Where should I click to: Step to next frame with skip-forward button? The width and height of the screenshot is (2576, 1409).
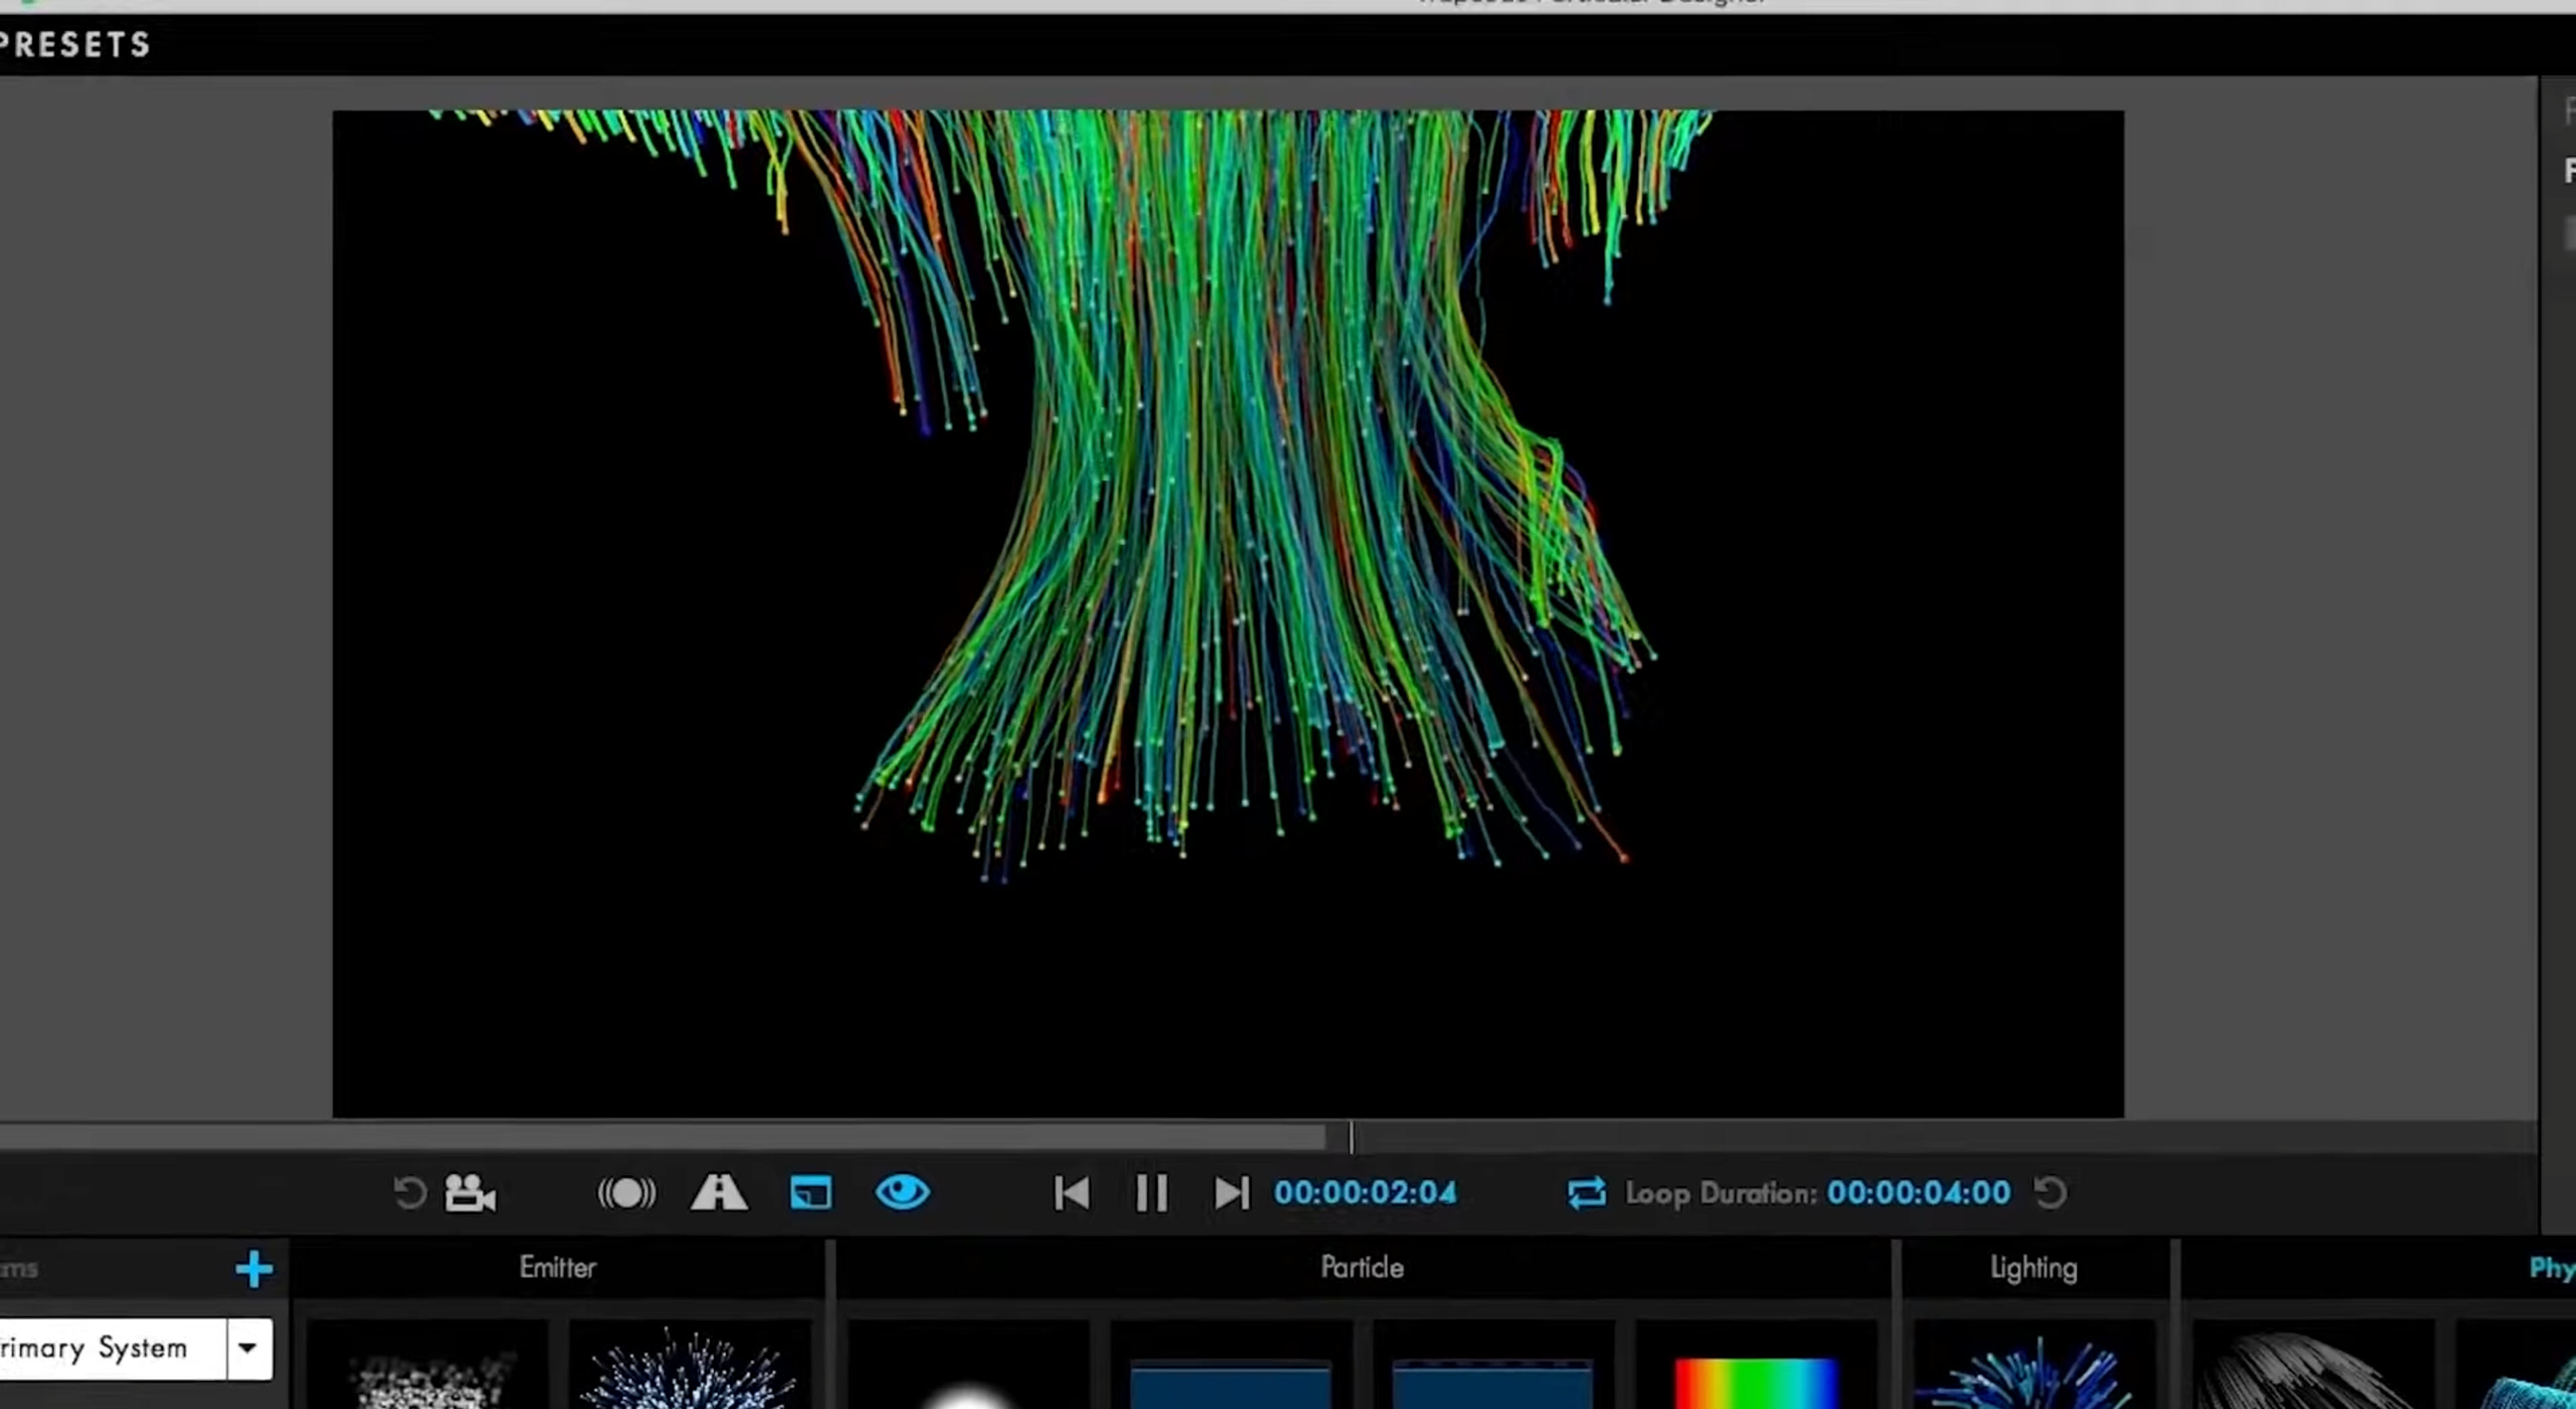[x=1231, y=1192]
